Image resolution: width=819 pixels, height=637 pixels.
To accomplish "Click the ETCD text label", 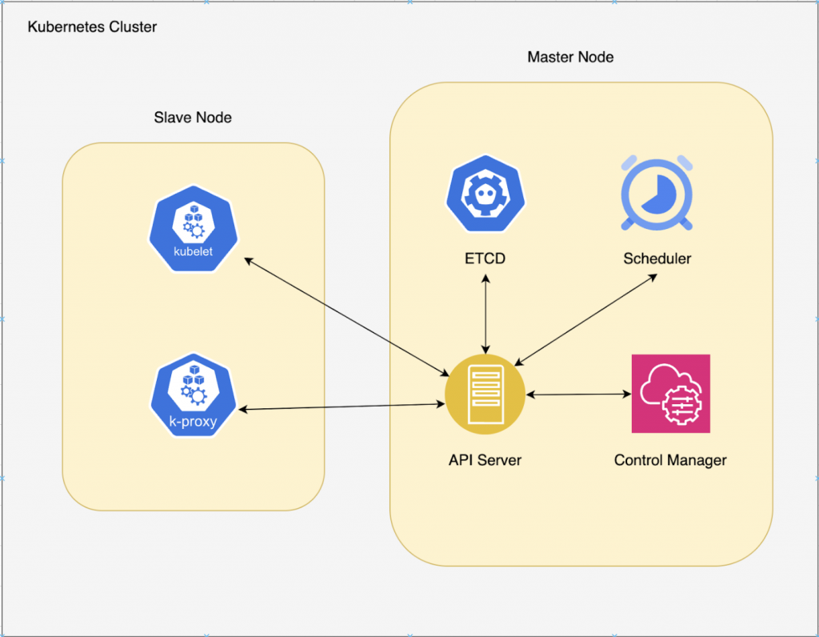I will [x=485, y=258].
